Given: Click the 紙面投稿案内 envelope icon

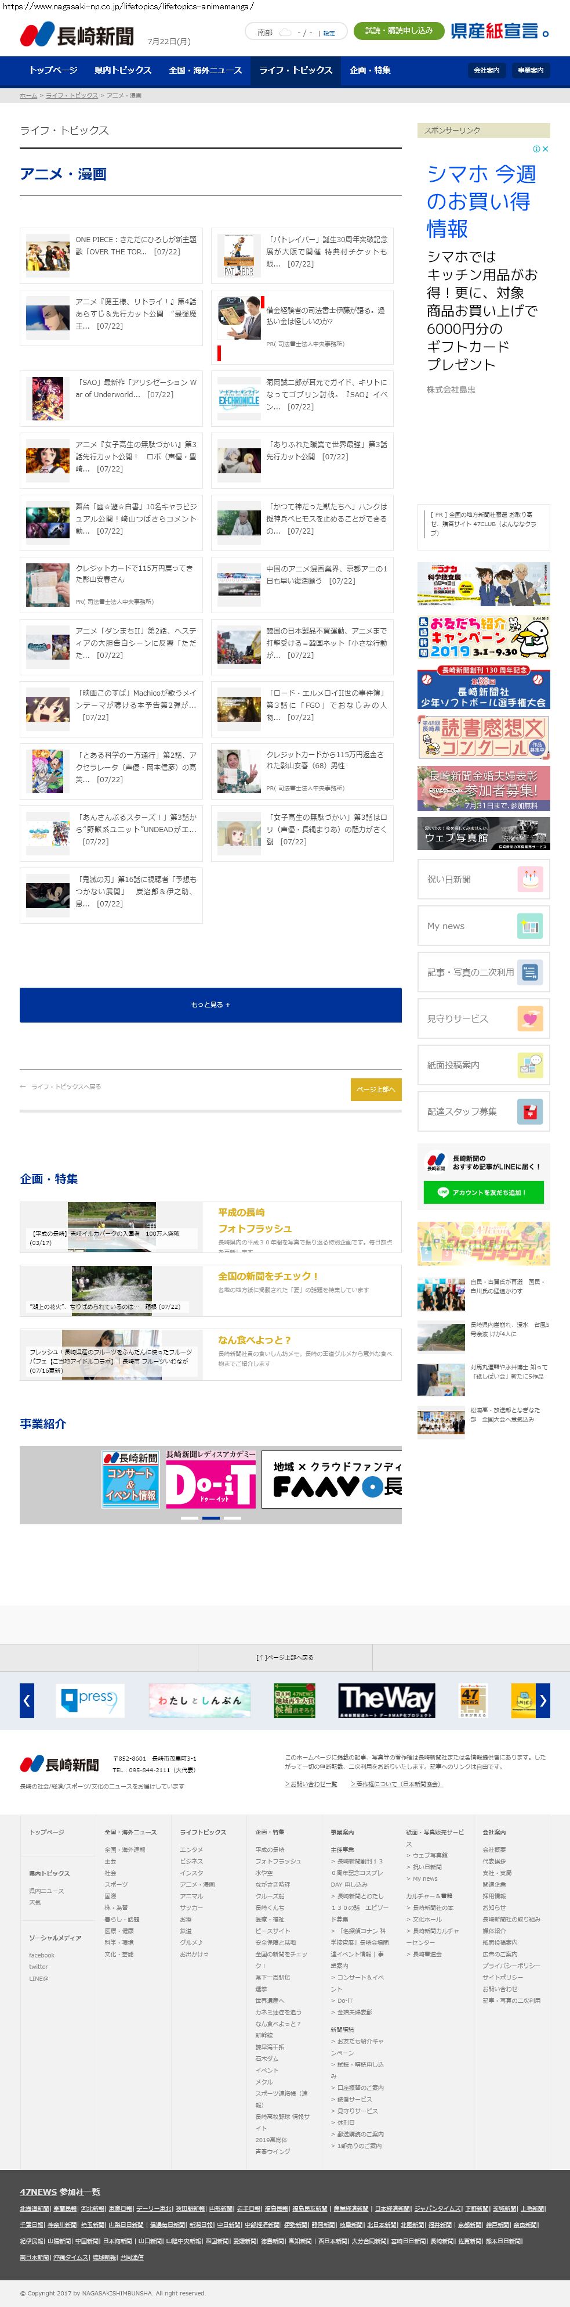Looking at the screenshot, I should click(530, 1065).
